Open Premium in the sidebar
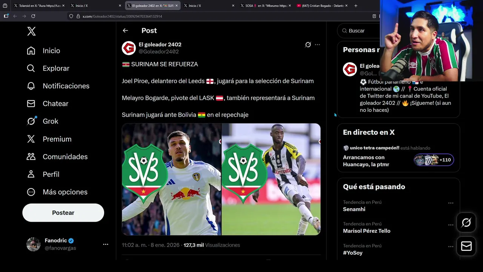Screen dimensions: 483x272 [x=49, y=139]
